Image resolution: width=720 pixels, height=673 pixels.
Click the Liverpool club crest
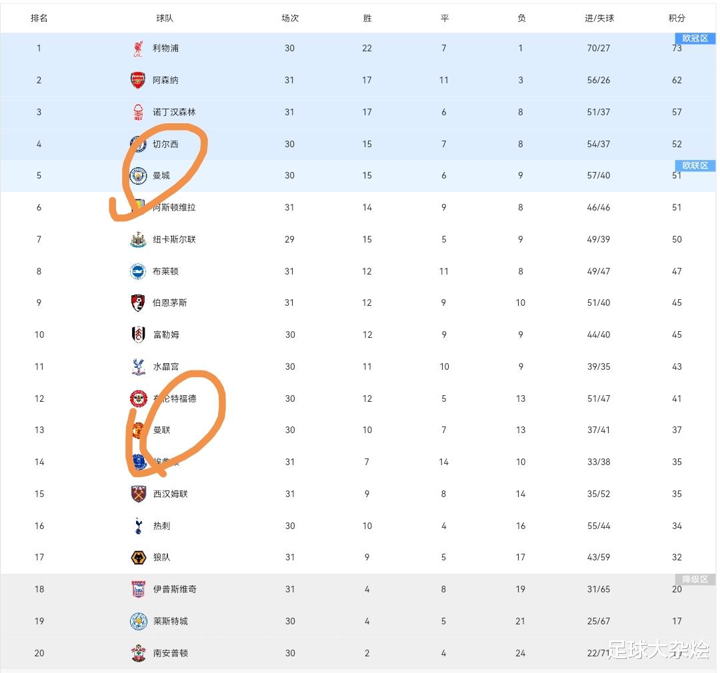click(x=138, y=48)
